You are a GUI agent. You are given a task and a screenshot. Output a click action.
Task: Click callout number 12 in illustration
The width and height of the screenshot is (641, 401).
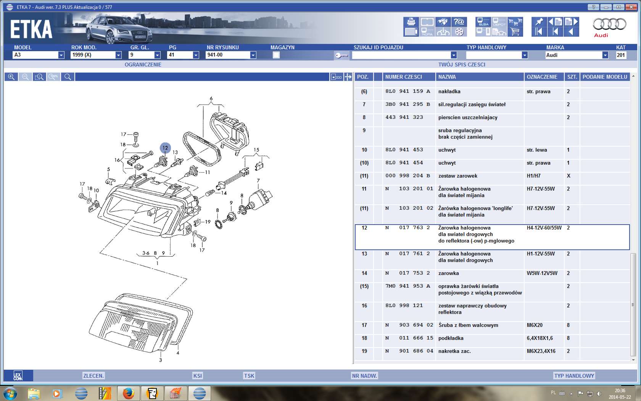165,148
